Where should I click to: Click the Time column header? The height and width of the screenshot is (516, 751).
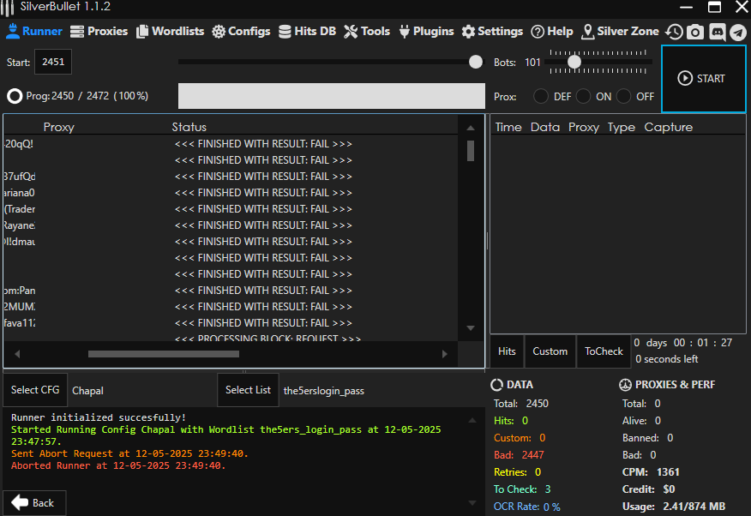(x=508, y=127)
